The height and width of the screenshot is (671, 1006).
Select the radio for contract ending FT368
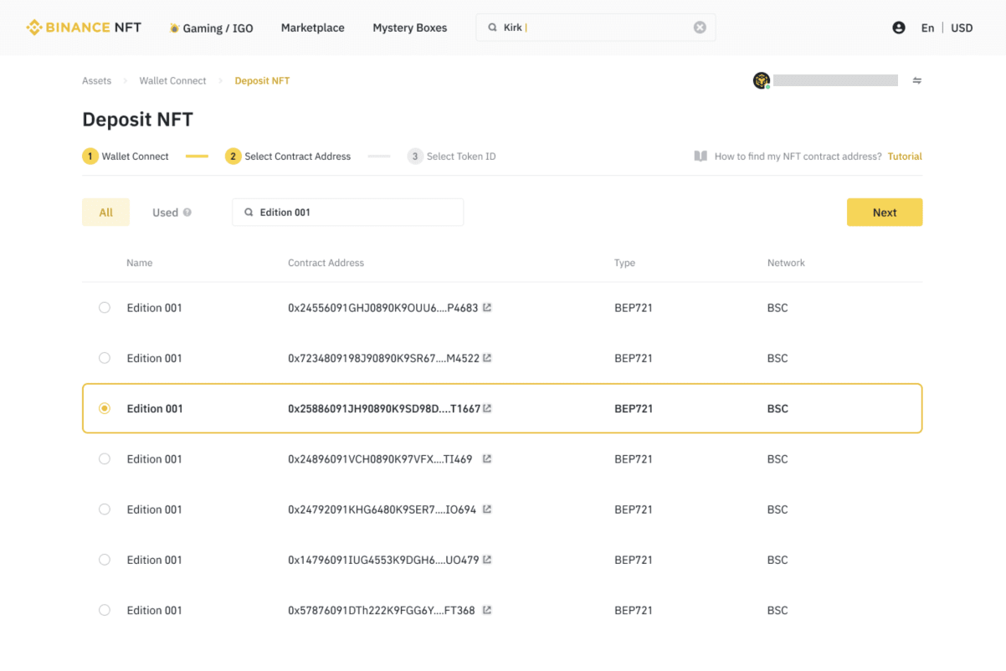pos(105,610)
